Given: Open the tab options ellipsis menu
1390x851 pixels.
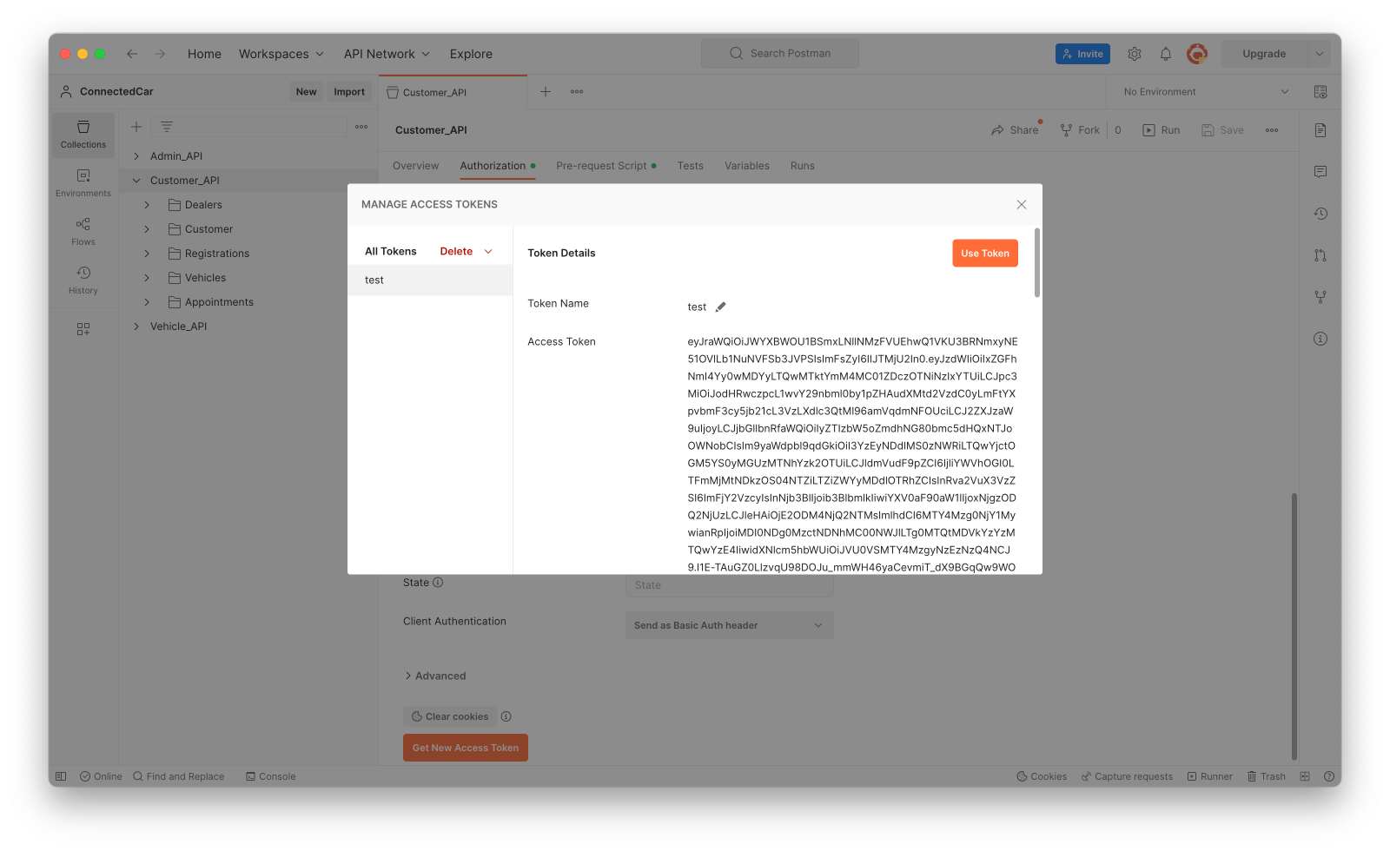Looking at the screenshot, I should click(x=577, y=91).
